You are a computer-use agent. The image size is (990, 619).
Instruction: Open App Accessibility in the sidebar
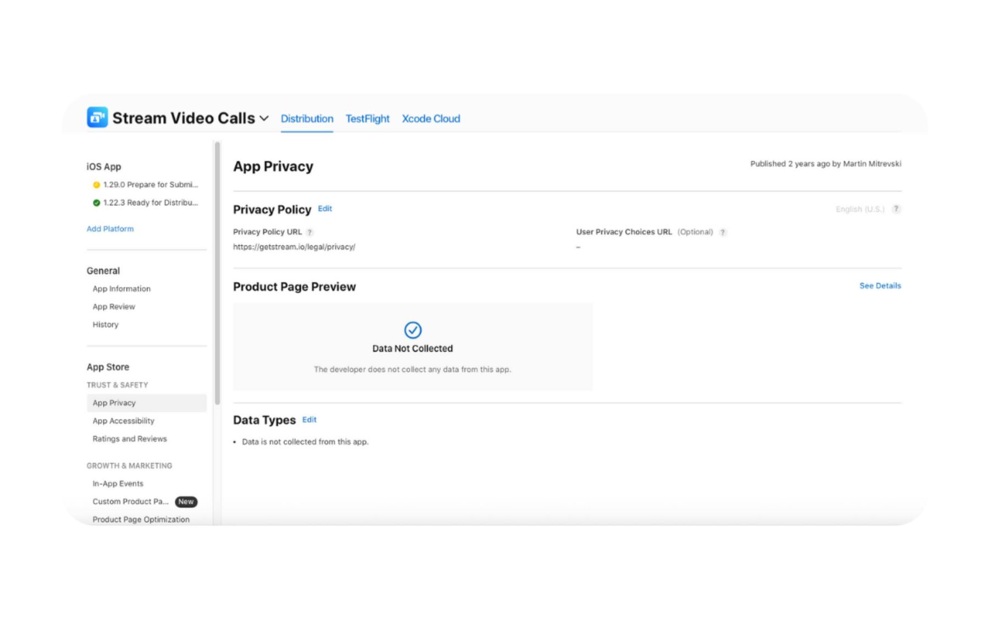(123, 421)
